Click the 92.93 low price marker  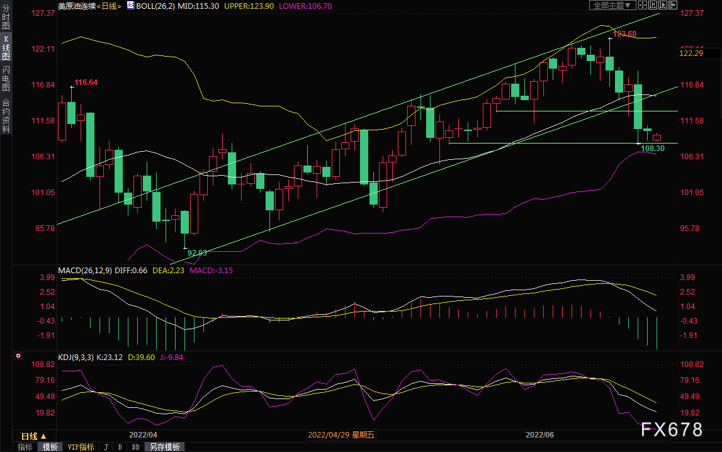(x=198, y=252)
